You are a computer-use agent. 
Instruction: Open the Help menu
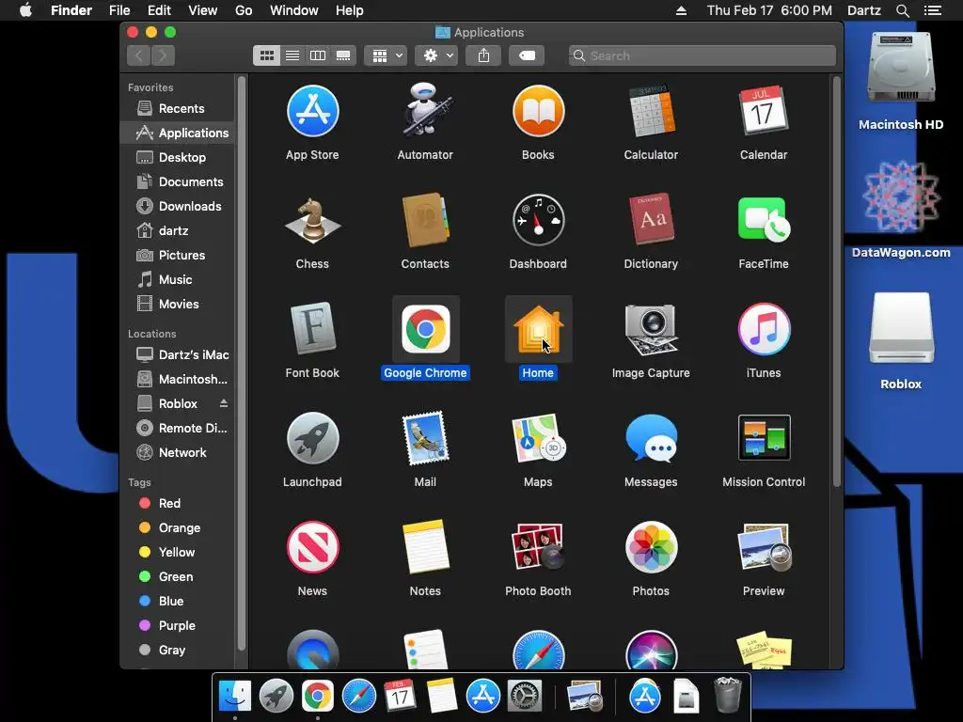350,10
